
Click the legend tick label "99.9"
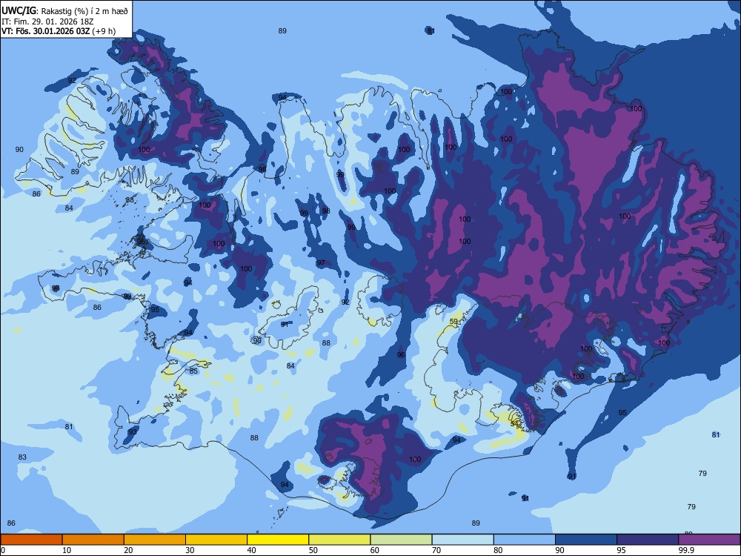point(686,550)
